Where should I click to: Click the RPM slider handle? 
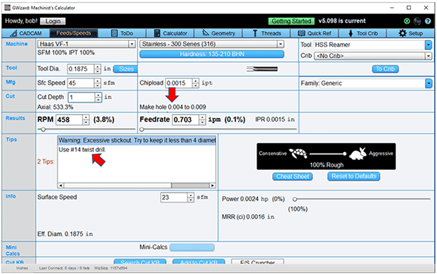pyautogui.click(x=43, y=130)
